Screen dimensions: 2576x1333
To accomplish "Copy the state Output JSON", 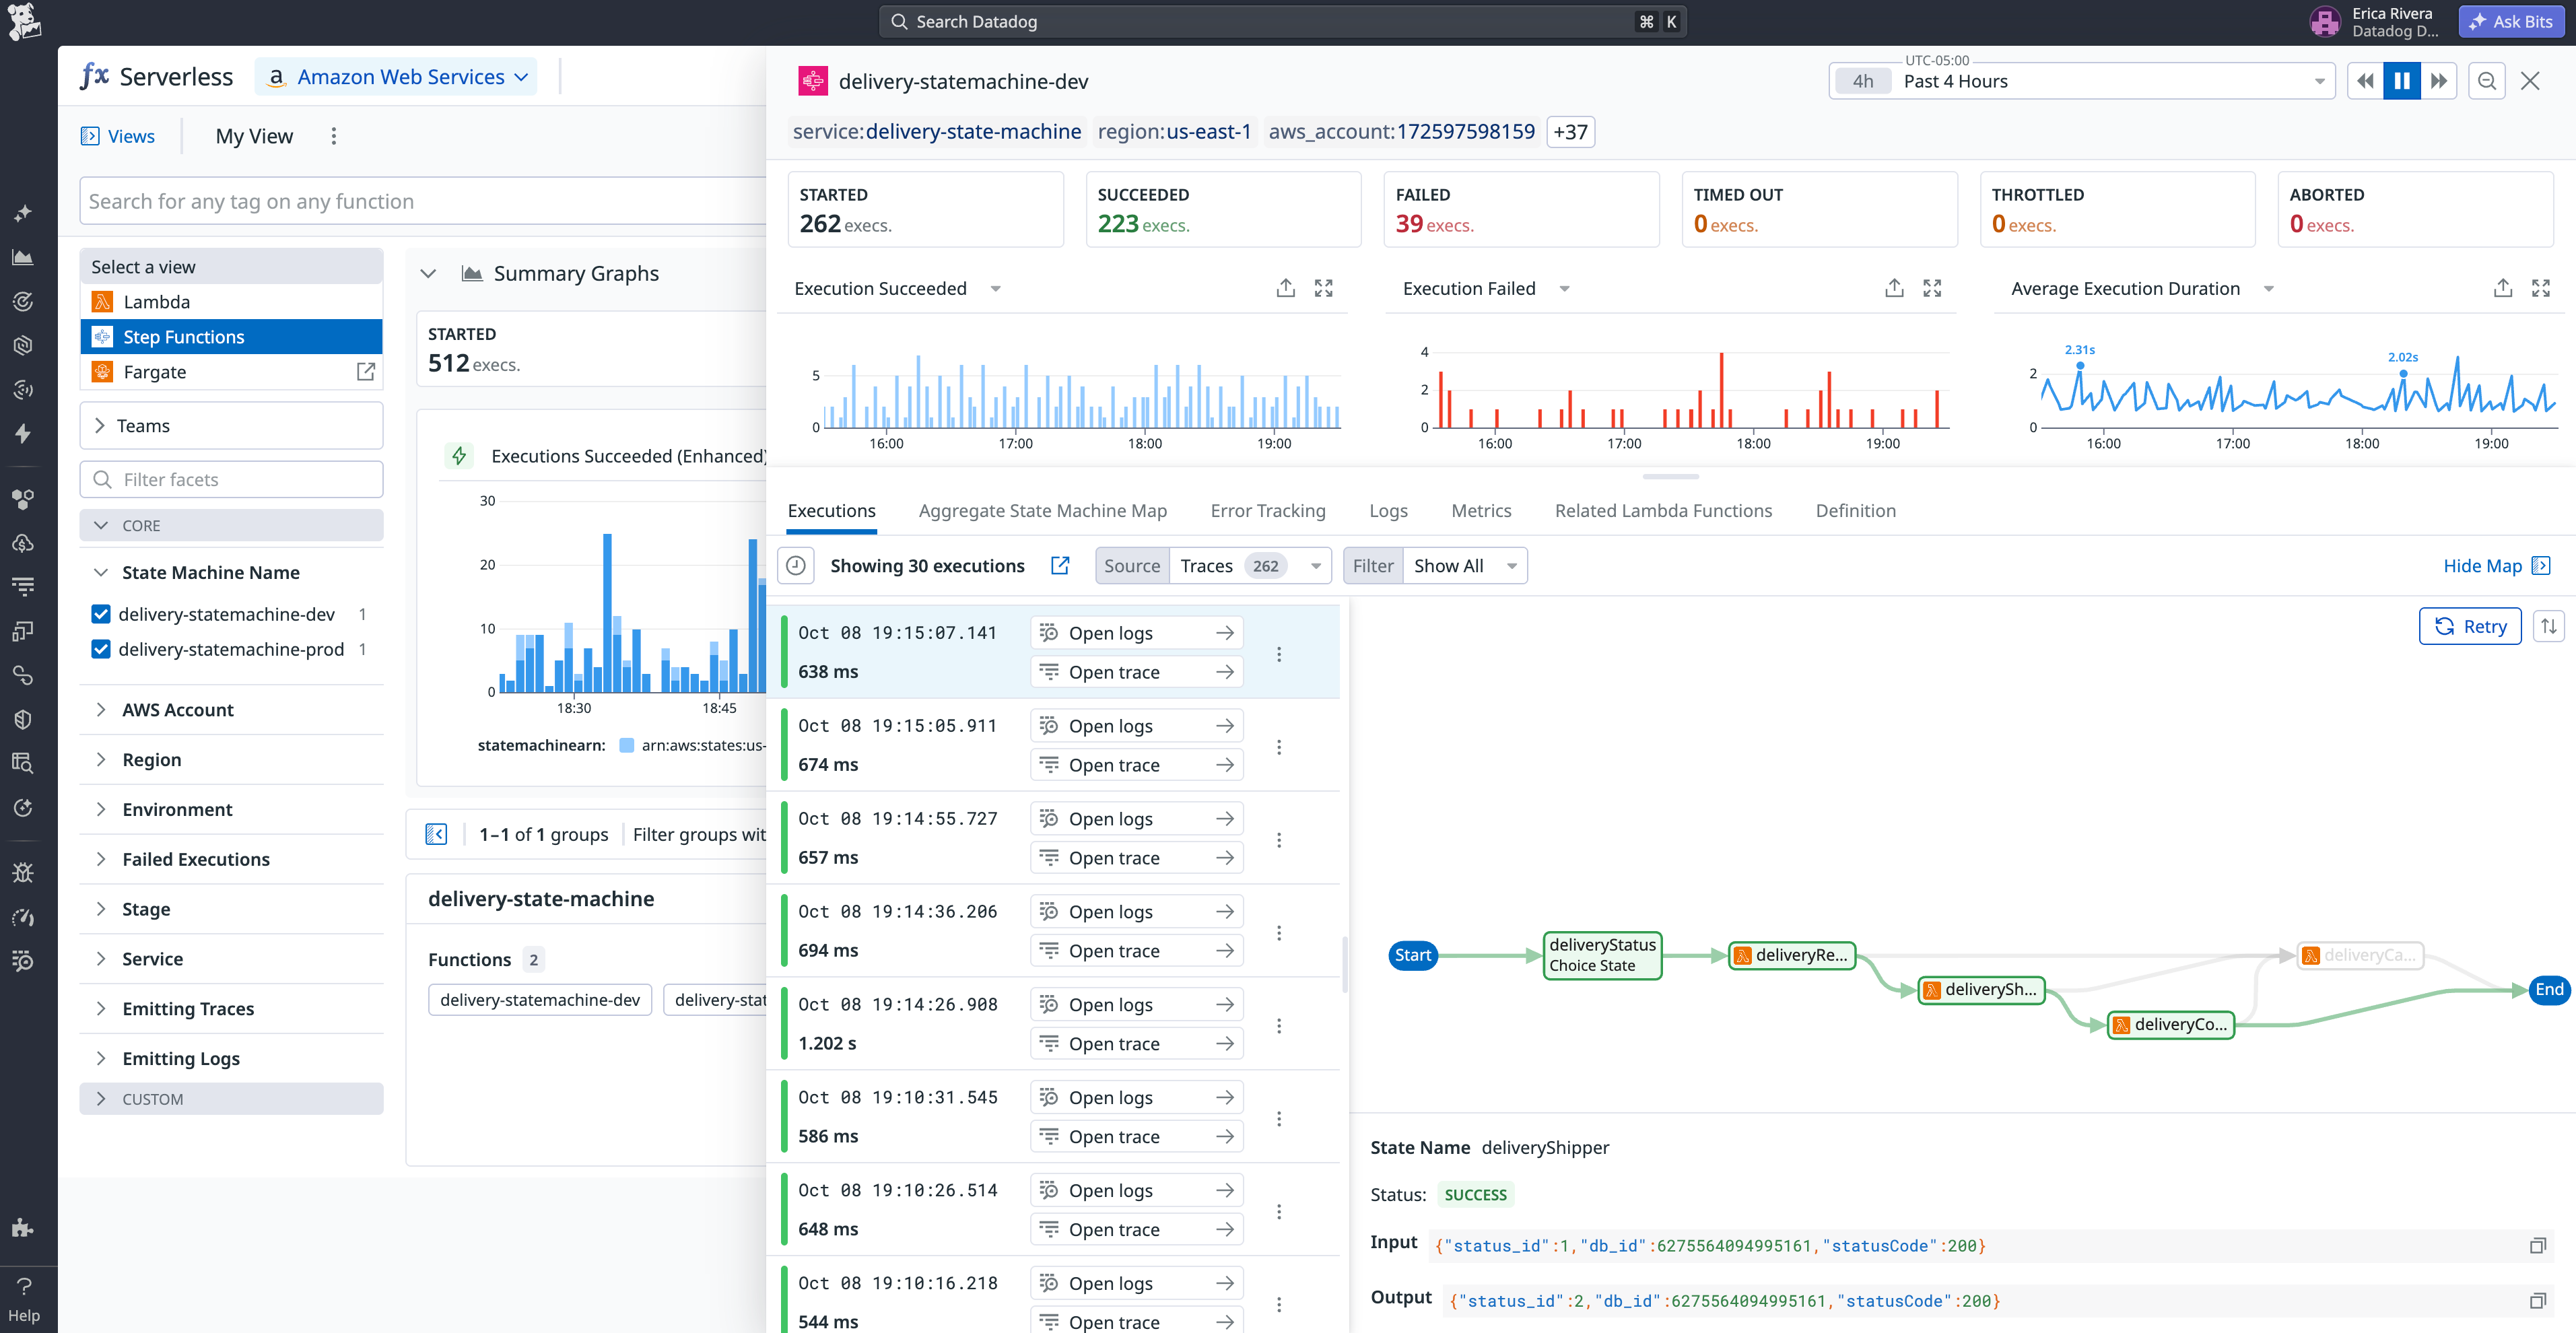I will pyautogui.click(x=2537, y=1300).
